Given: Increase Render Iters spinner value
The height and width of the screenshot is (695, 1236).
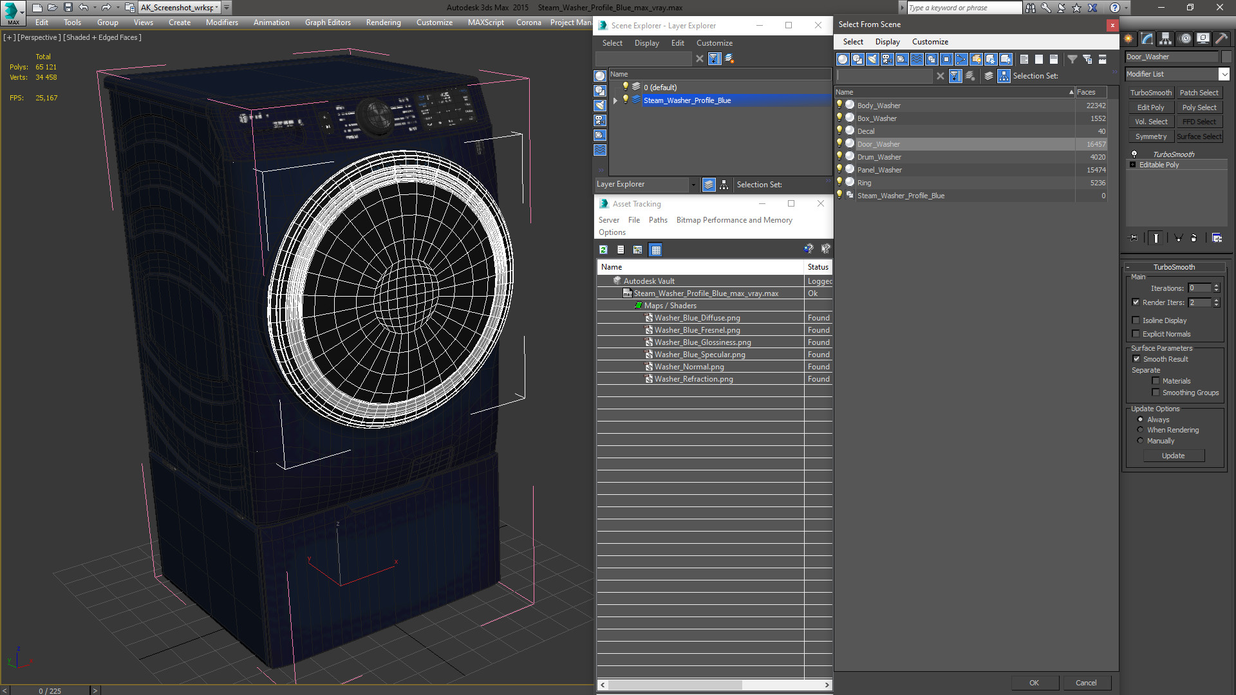Looking at the screenshot, I should (x=1216, y=300).
